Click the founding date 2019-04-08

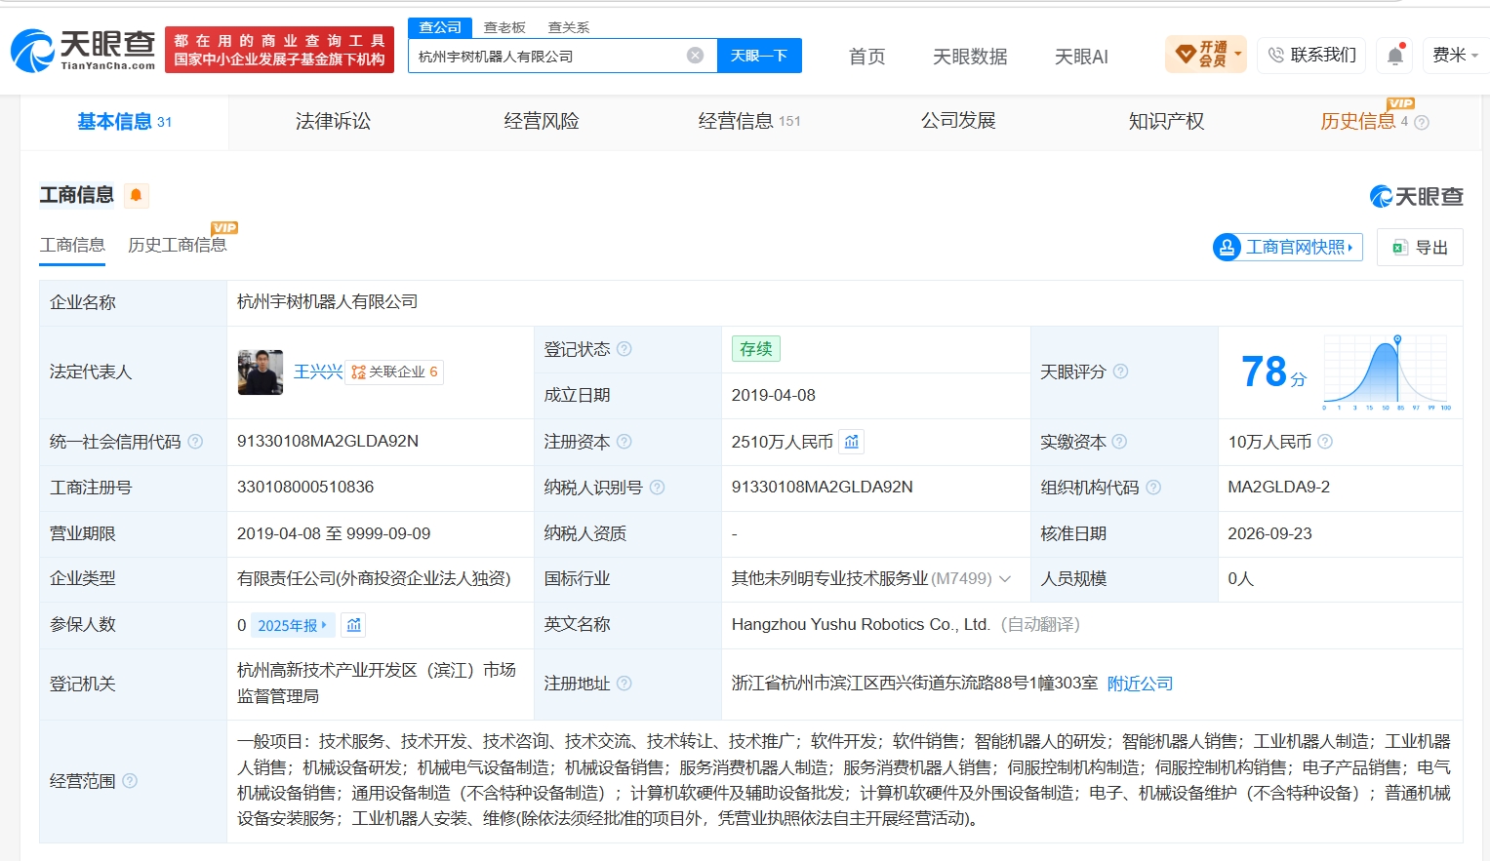click(773, 395)
